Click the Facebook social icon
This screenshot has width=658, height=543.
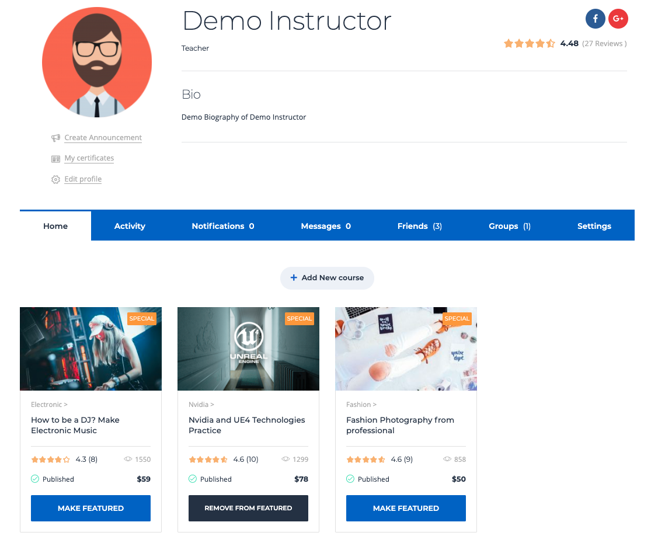(x=595, y=19)
